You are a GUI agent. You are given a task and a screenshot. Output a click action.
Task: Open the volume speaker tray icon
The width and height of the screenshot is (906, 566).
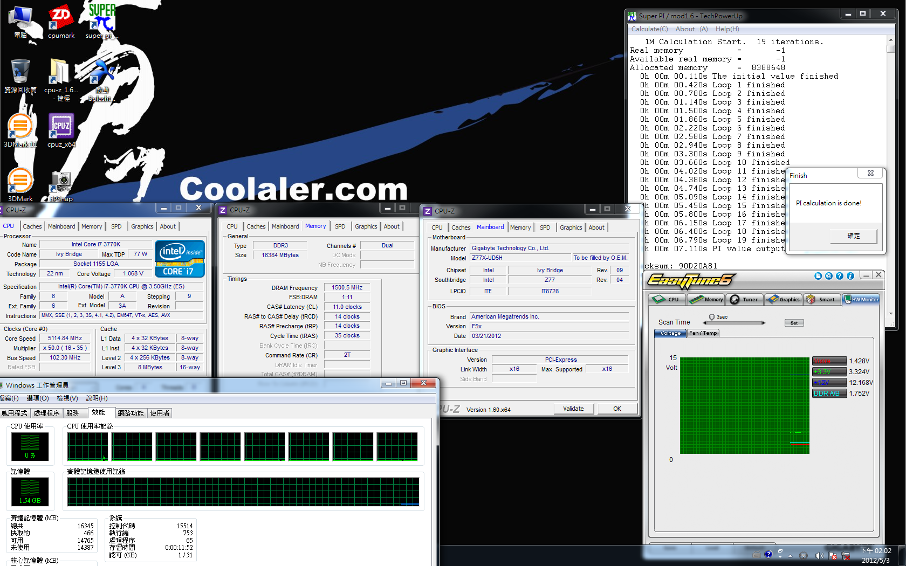819,556
